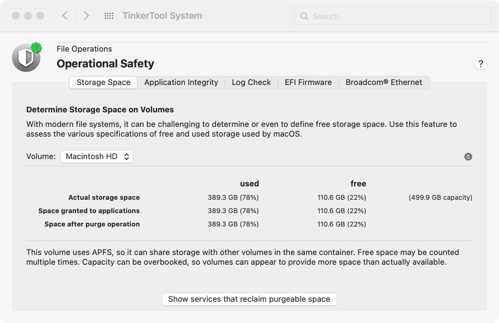Switch to the Application Integrity tab
This screenshot has height=323, width=499.
(x=181, y=83)
